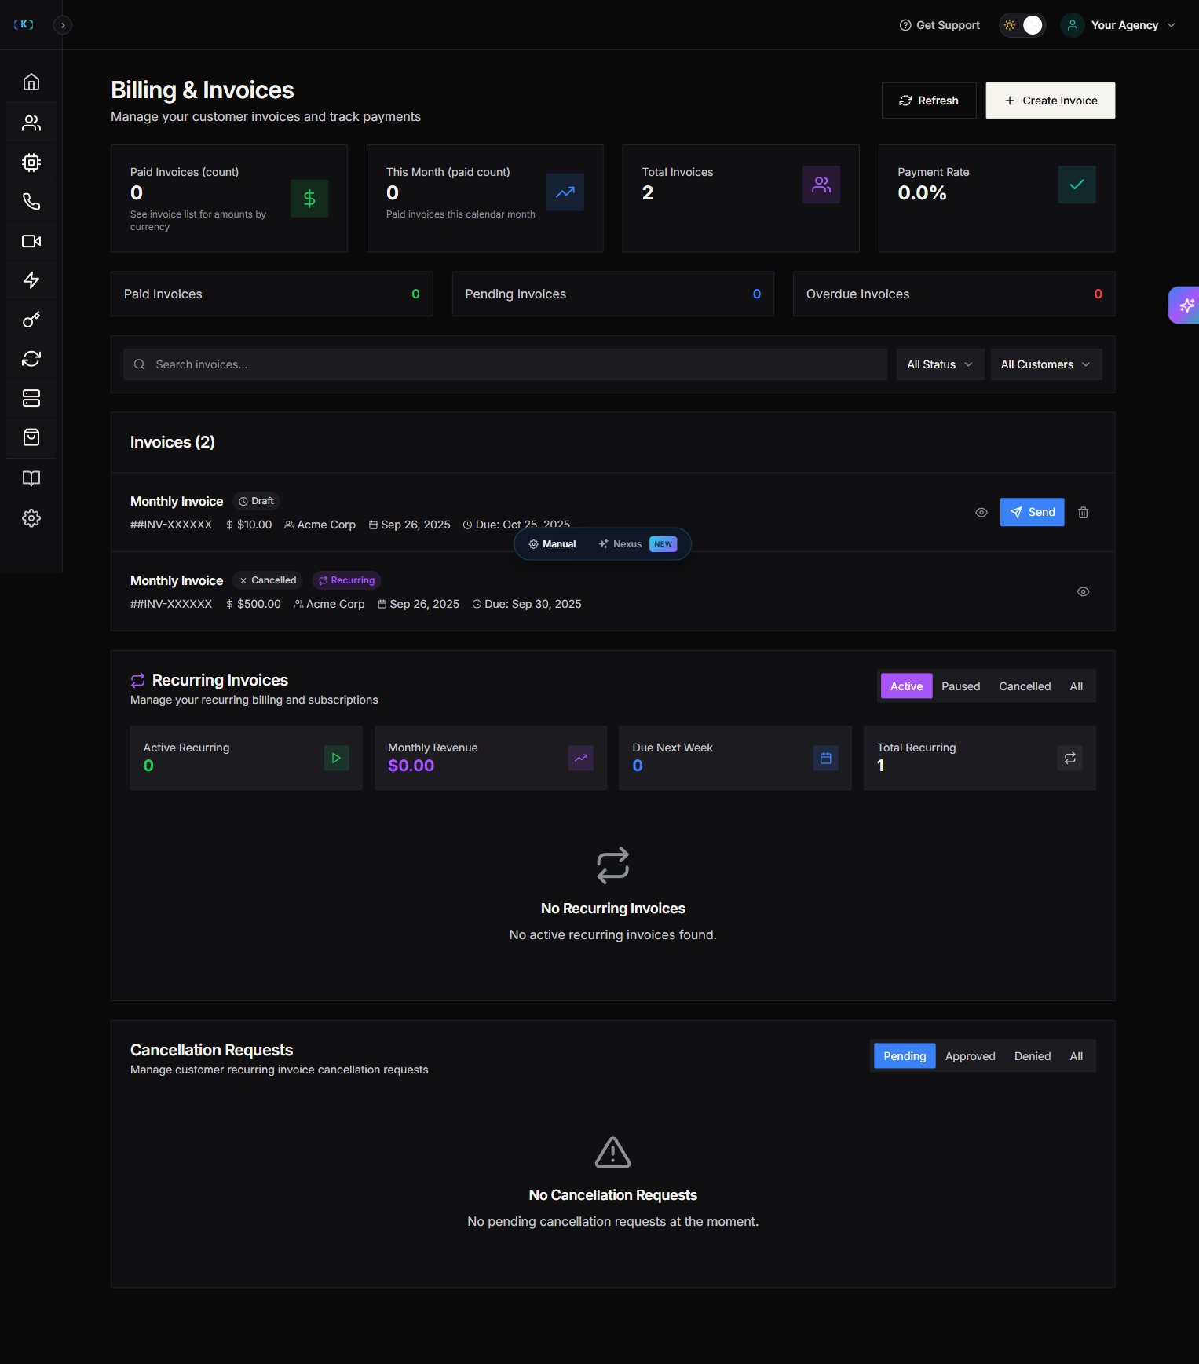Click the Due: Sep 30, 2025 date
Screen dimensions: 1199x1364
click(527, 604)
